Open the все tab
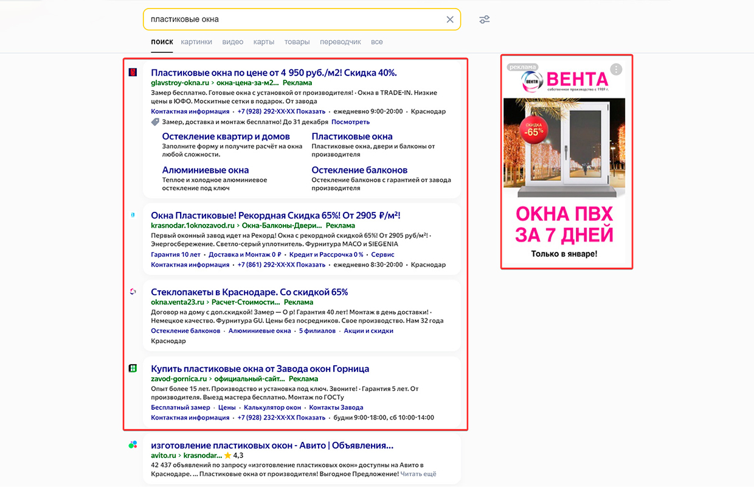The height and width of the screenshot is (487, 754). point(377,42)
